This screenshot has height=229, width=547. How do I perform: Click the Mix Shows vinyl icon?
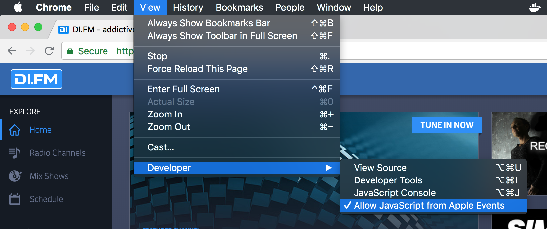15,176
